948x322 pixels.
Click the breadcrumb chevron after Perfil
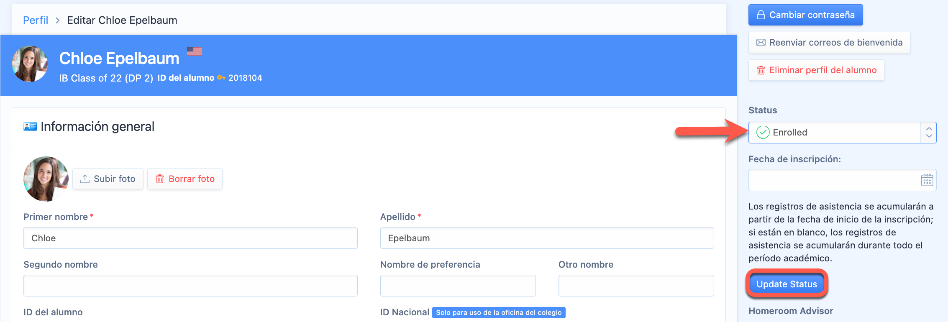(x=58, y=20)
